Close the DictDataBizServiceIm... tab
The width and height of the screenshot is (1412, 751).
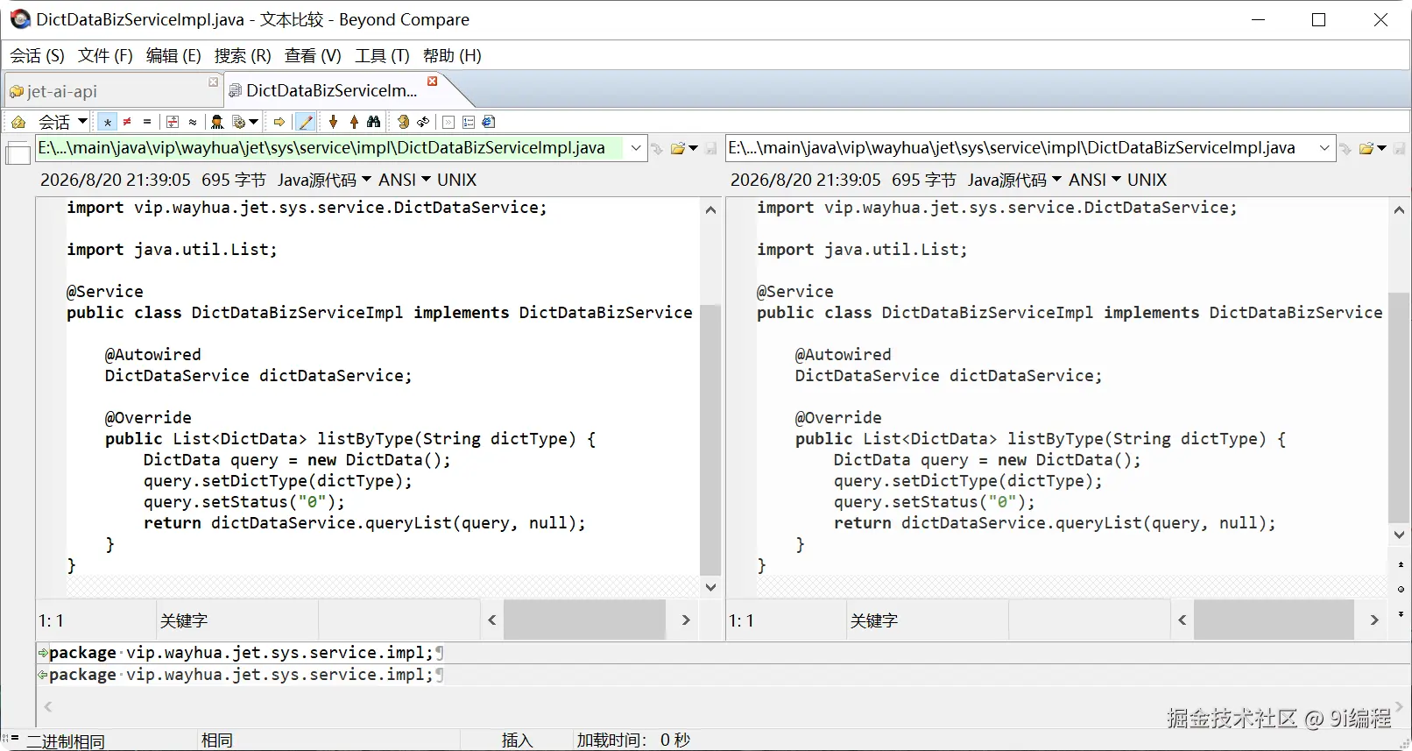[432, 81]
